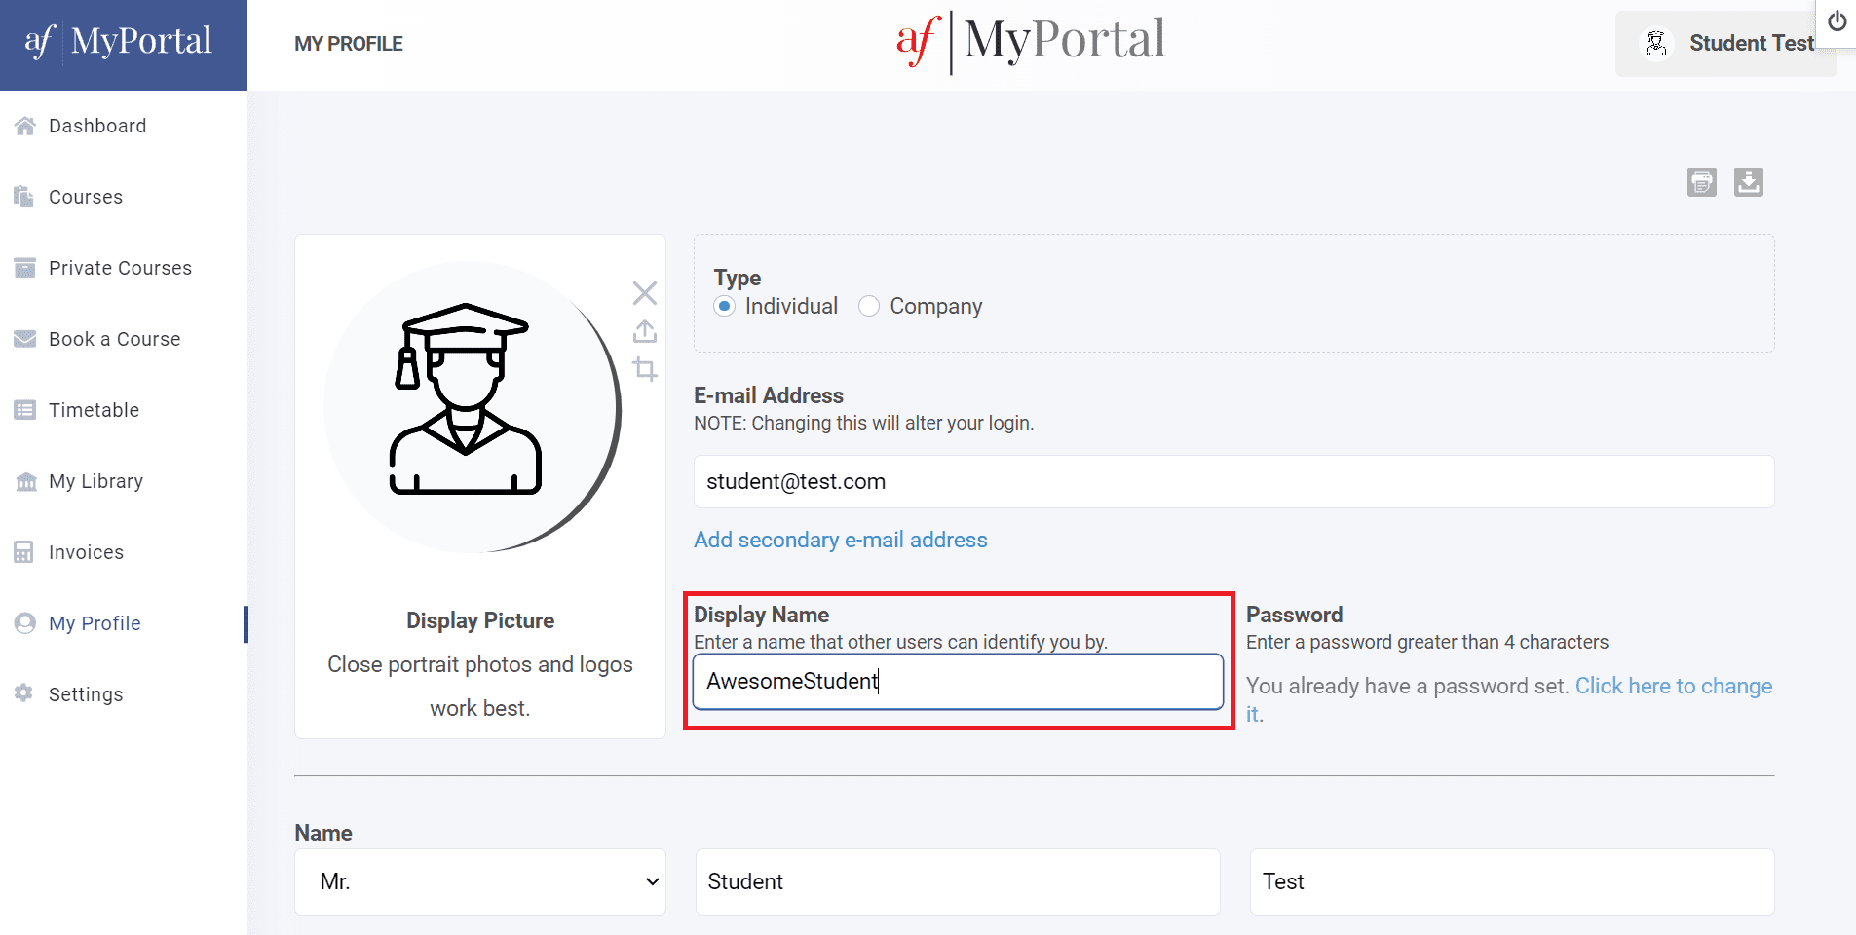1856x935 pixels.
Task: Click the change password link
Action: [1673, 686]
